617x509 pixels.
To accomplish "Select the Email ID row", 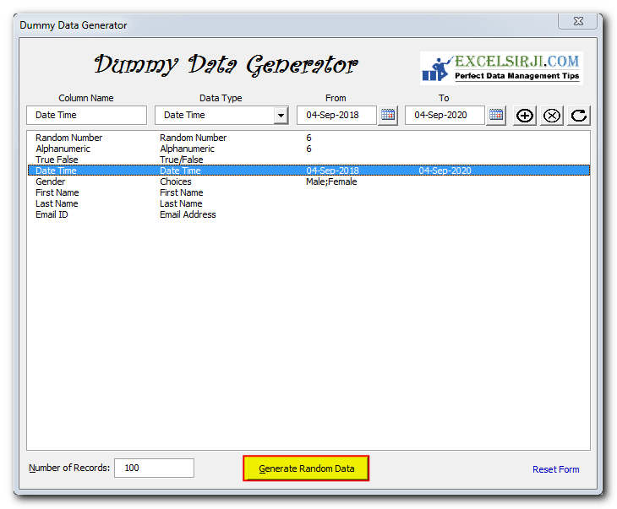I will pyautogui.click(x=308, y=214).
